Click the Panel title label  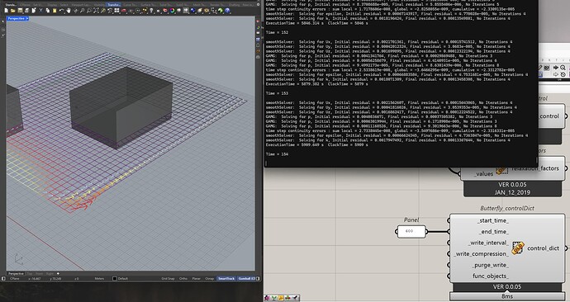(x=411, y=220)
